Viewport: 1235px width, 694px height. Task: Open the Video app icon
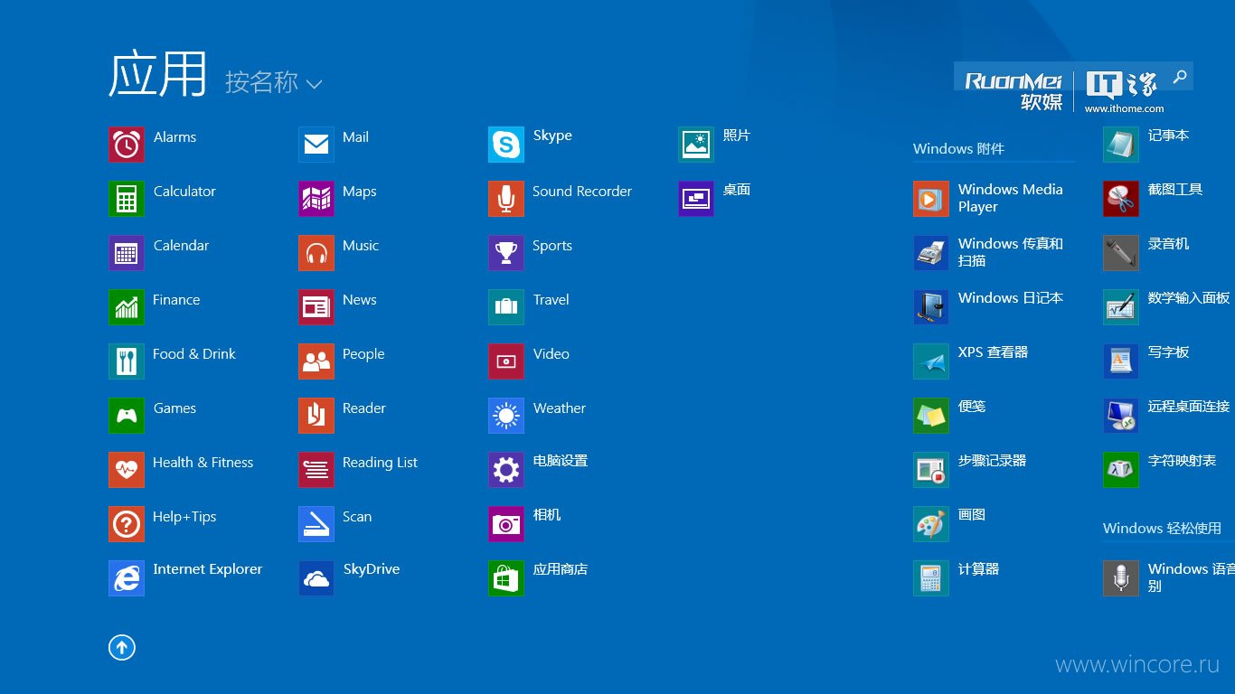pos(506,361)
